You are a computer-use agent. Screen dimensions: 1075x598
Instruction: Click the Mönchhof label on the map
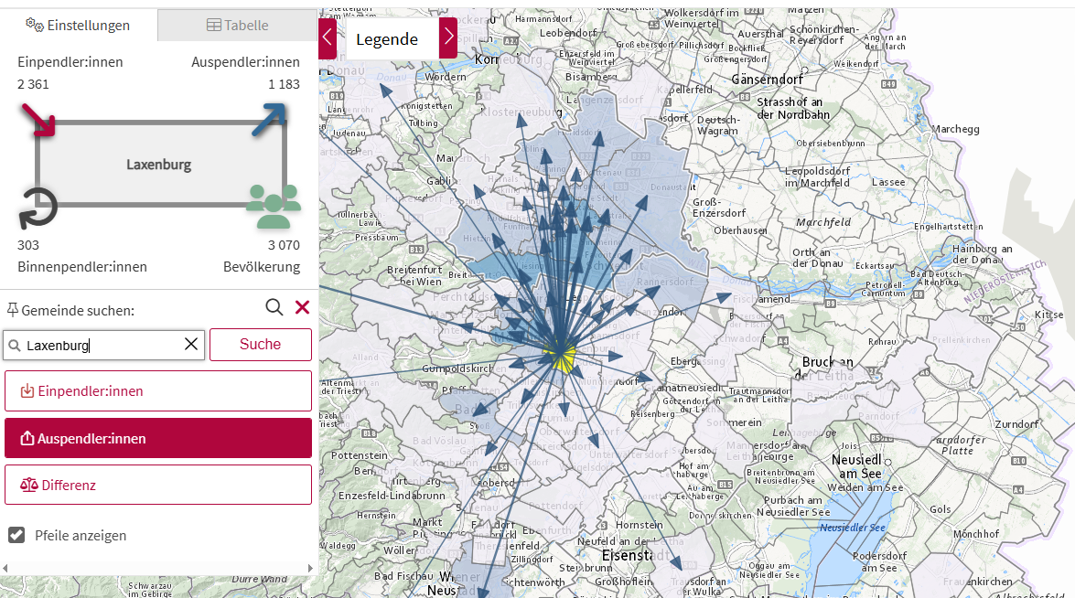click(976, 534)
